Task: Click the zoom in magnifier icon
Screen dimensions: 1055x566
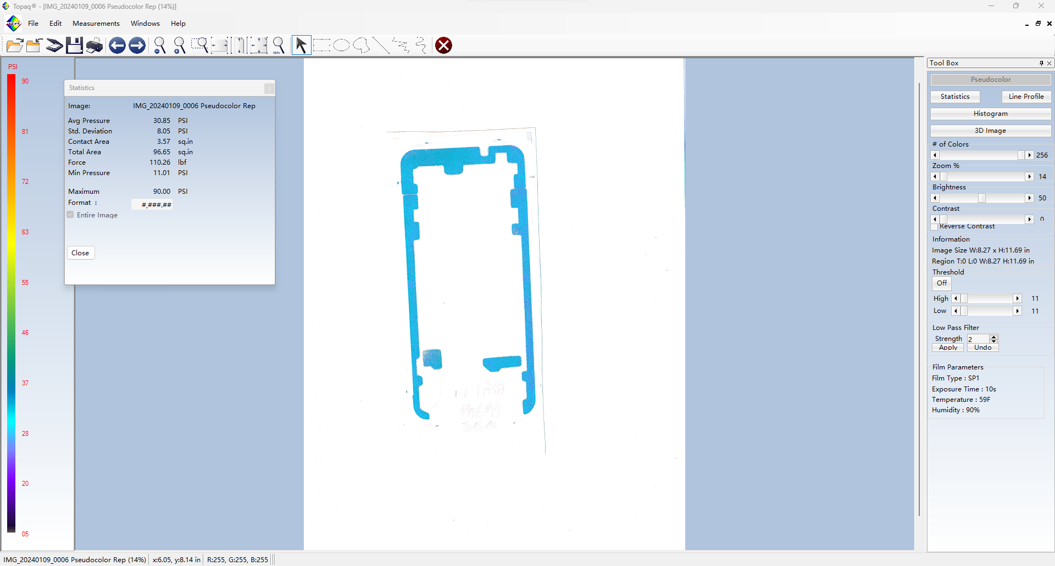Action: (x=180, y=46)
